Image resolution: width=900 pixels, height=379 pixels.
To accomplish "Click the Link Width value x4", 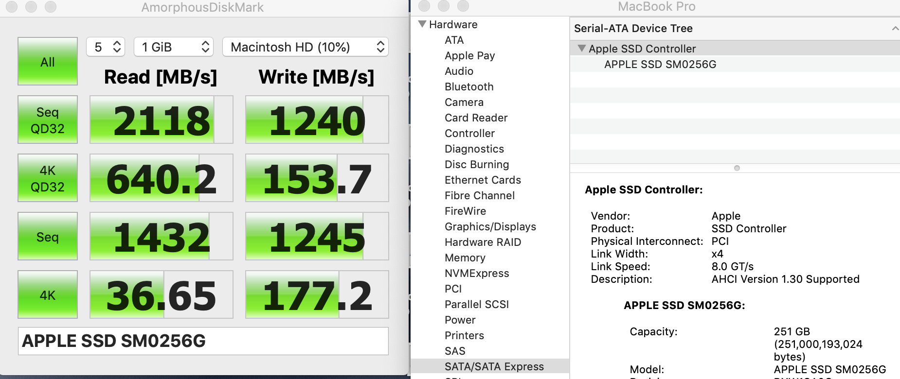I will [718, 254].
